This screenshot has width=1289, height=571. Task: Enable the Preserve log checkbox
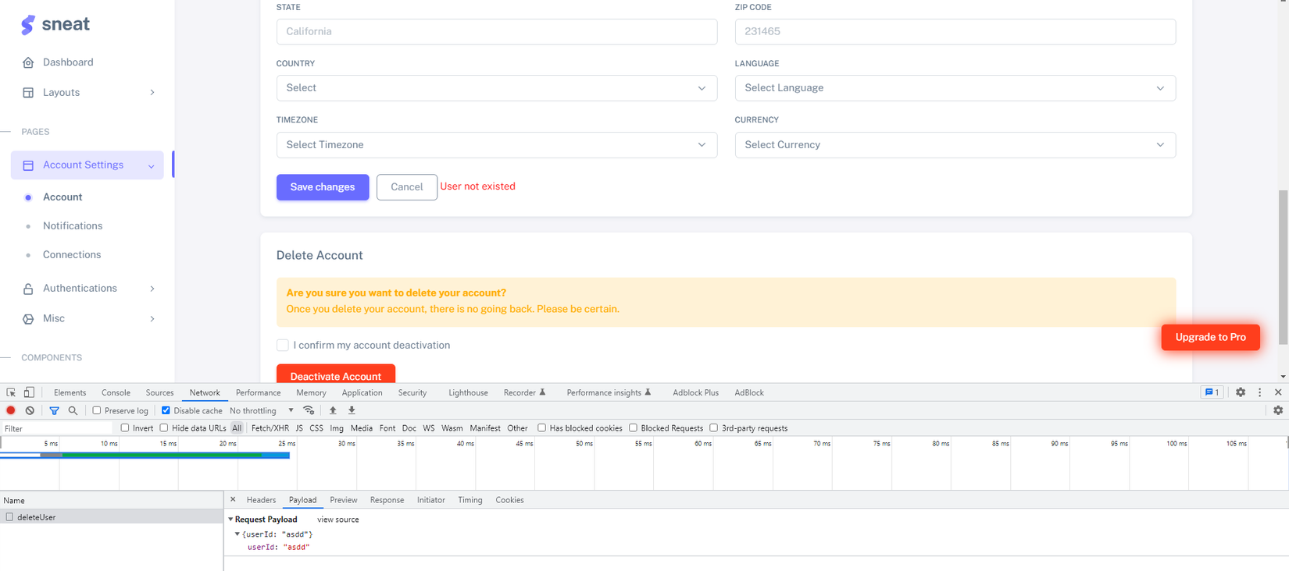tap(97, 410)
